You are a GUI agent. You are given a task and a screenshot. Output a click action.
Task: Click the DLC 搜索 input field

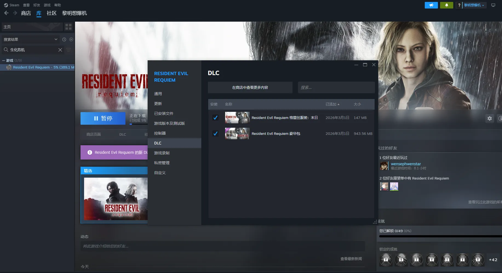pos(336,88)
